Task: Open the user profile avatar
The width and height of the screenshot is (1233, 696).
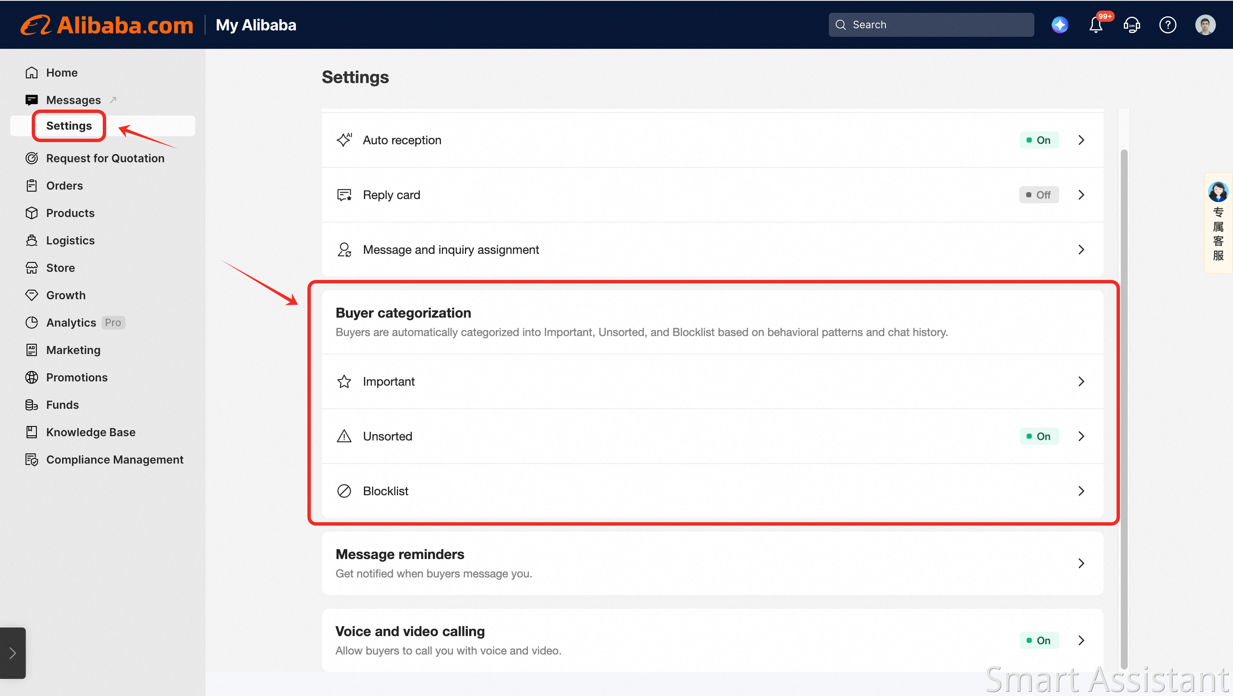Action: pos(1205,25)
